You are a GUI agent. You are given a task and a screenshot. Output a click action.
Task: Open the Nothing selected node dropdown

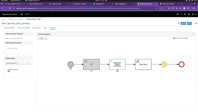pyautogui.click(x=18, y=63)
